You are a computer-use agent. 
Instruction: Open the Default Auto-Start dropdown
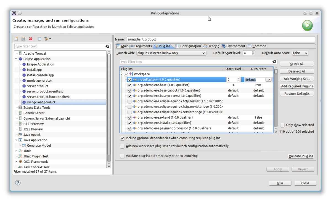300,53
